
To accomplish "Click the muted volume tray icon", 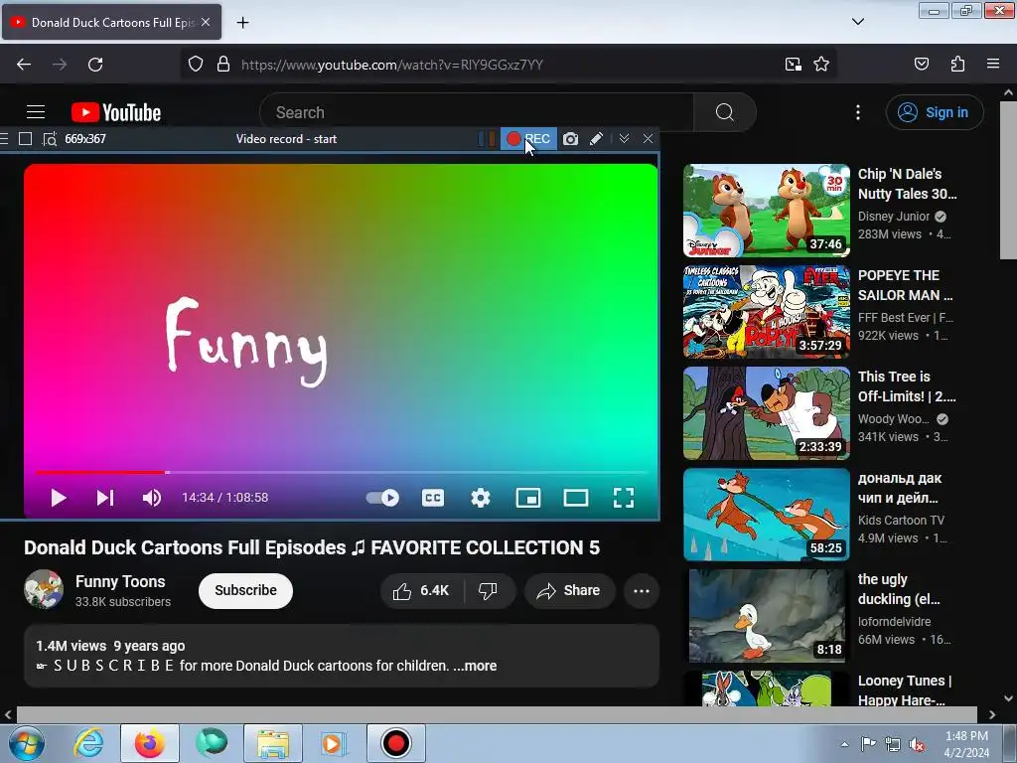I will (x=917, y=744).
